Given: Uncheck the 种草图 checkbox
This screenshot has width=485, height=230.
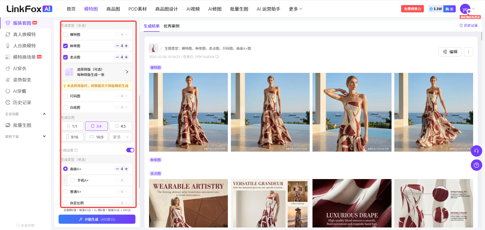Looking at the screenshot, I should tap(65, 46).
